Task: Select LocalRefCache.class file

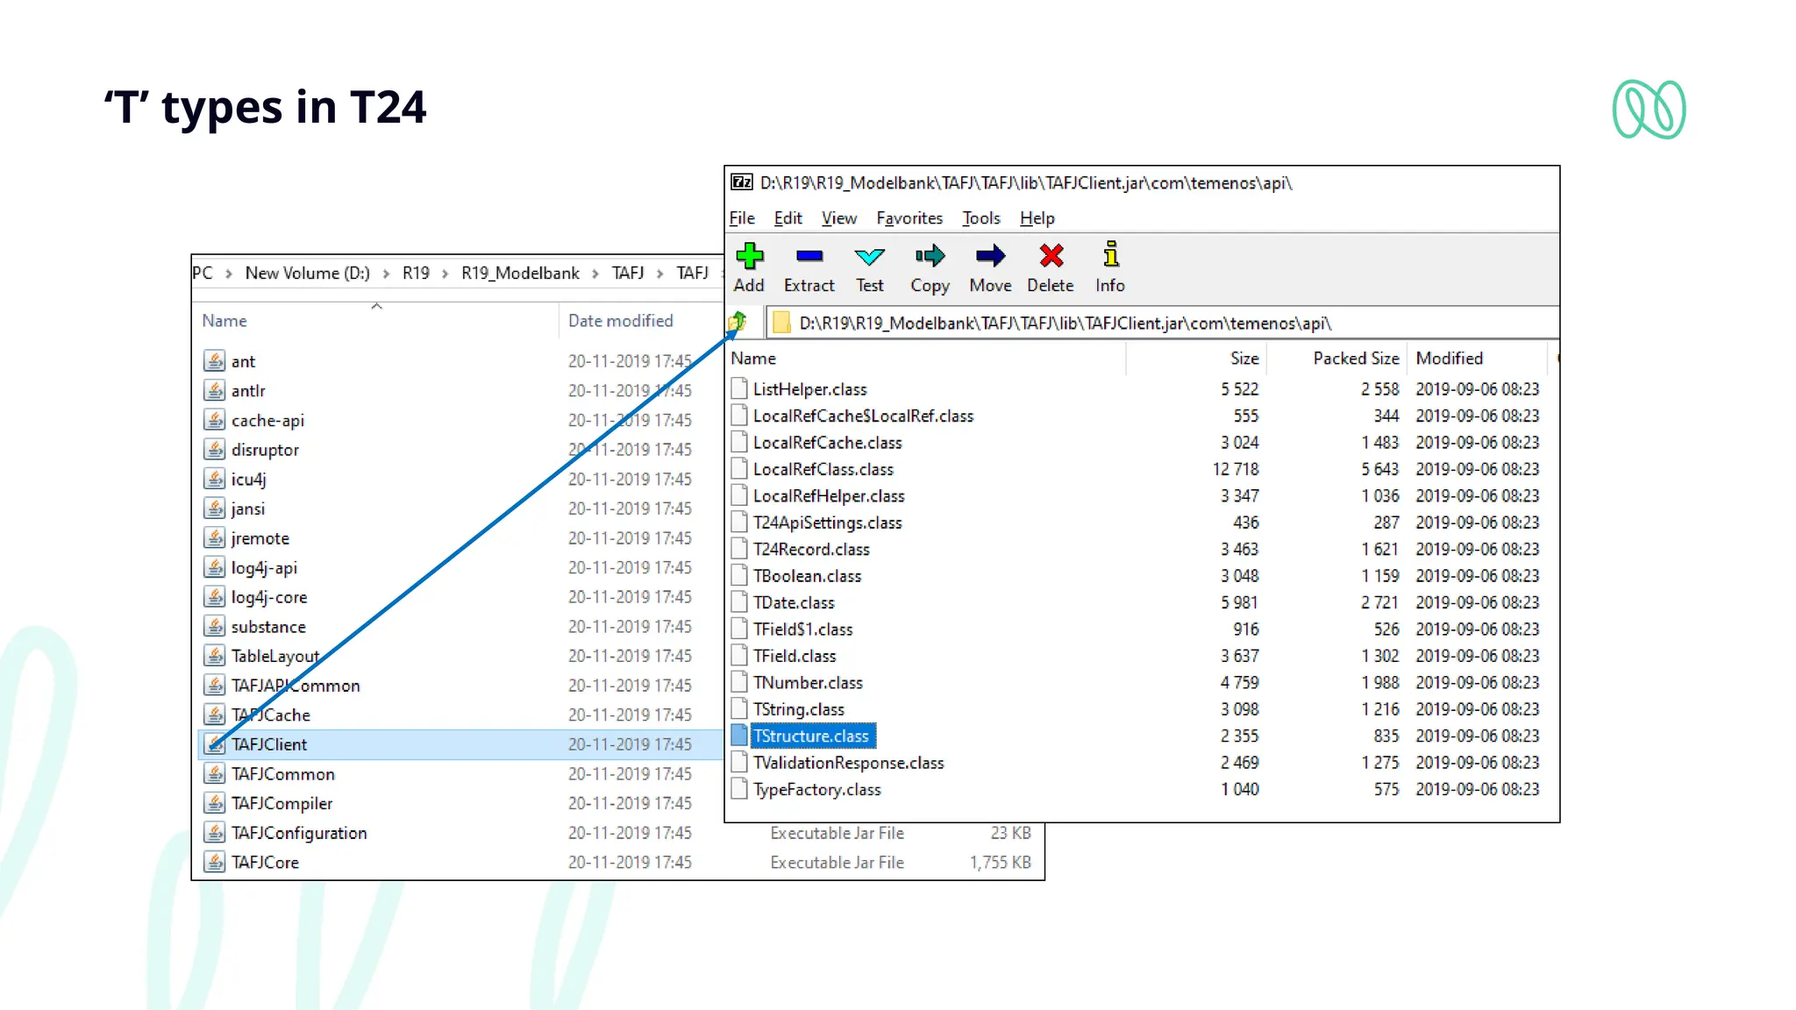Action: pyautogui.click(x=827, y=443)
